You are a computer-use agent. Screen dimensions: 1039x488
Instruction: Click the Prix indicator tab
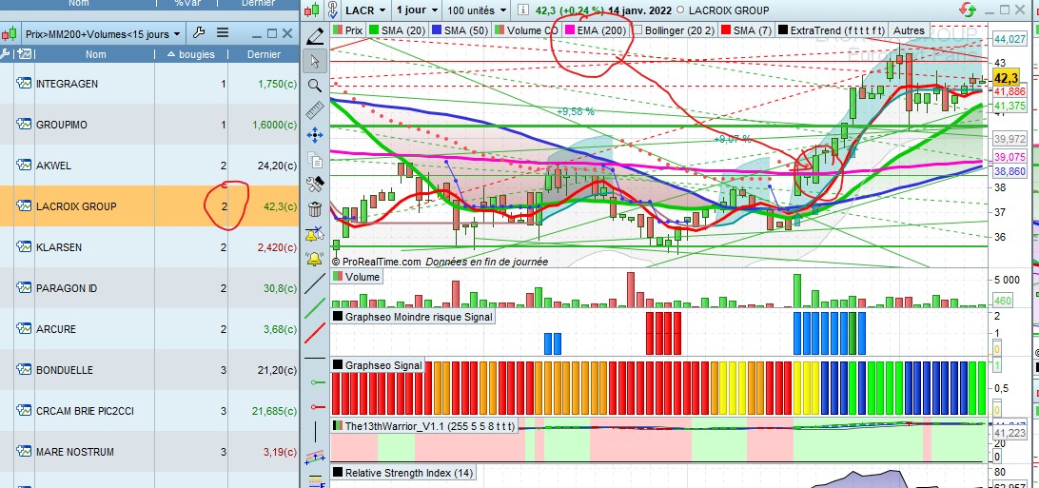pos(348,30)
